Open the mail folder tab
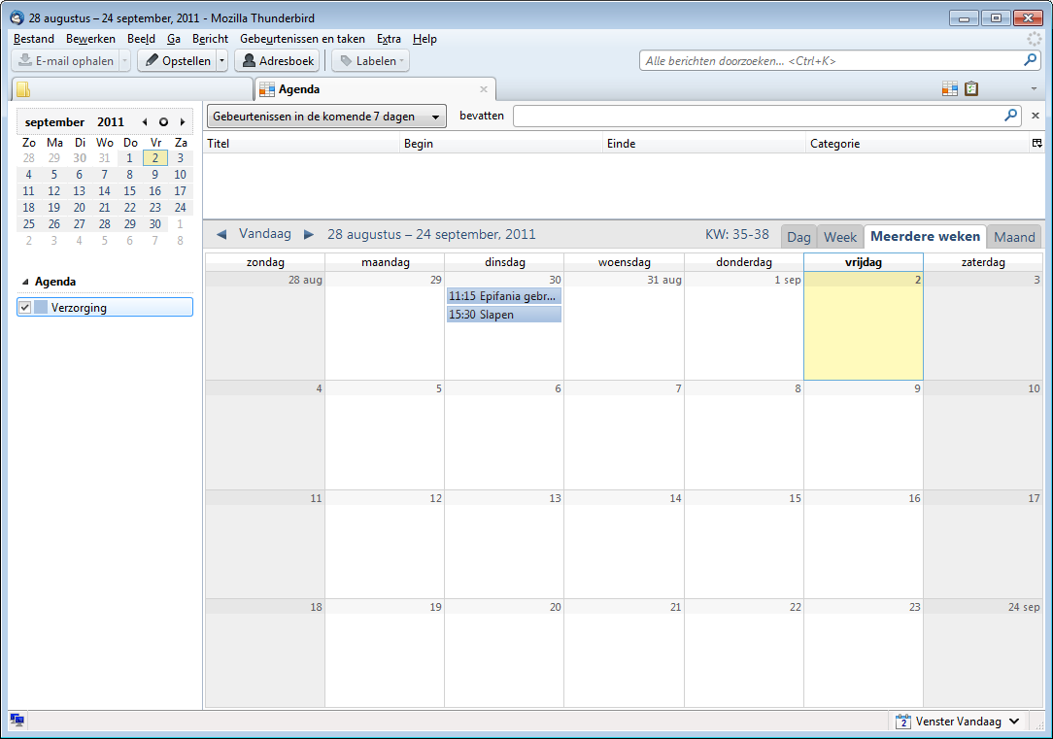Image resolution: width=1053 pixels, height=739 pixels. tap(130, 89)
